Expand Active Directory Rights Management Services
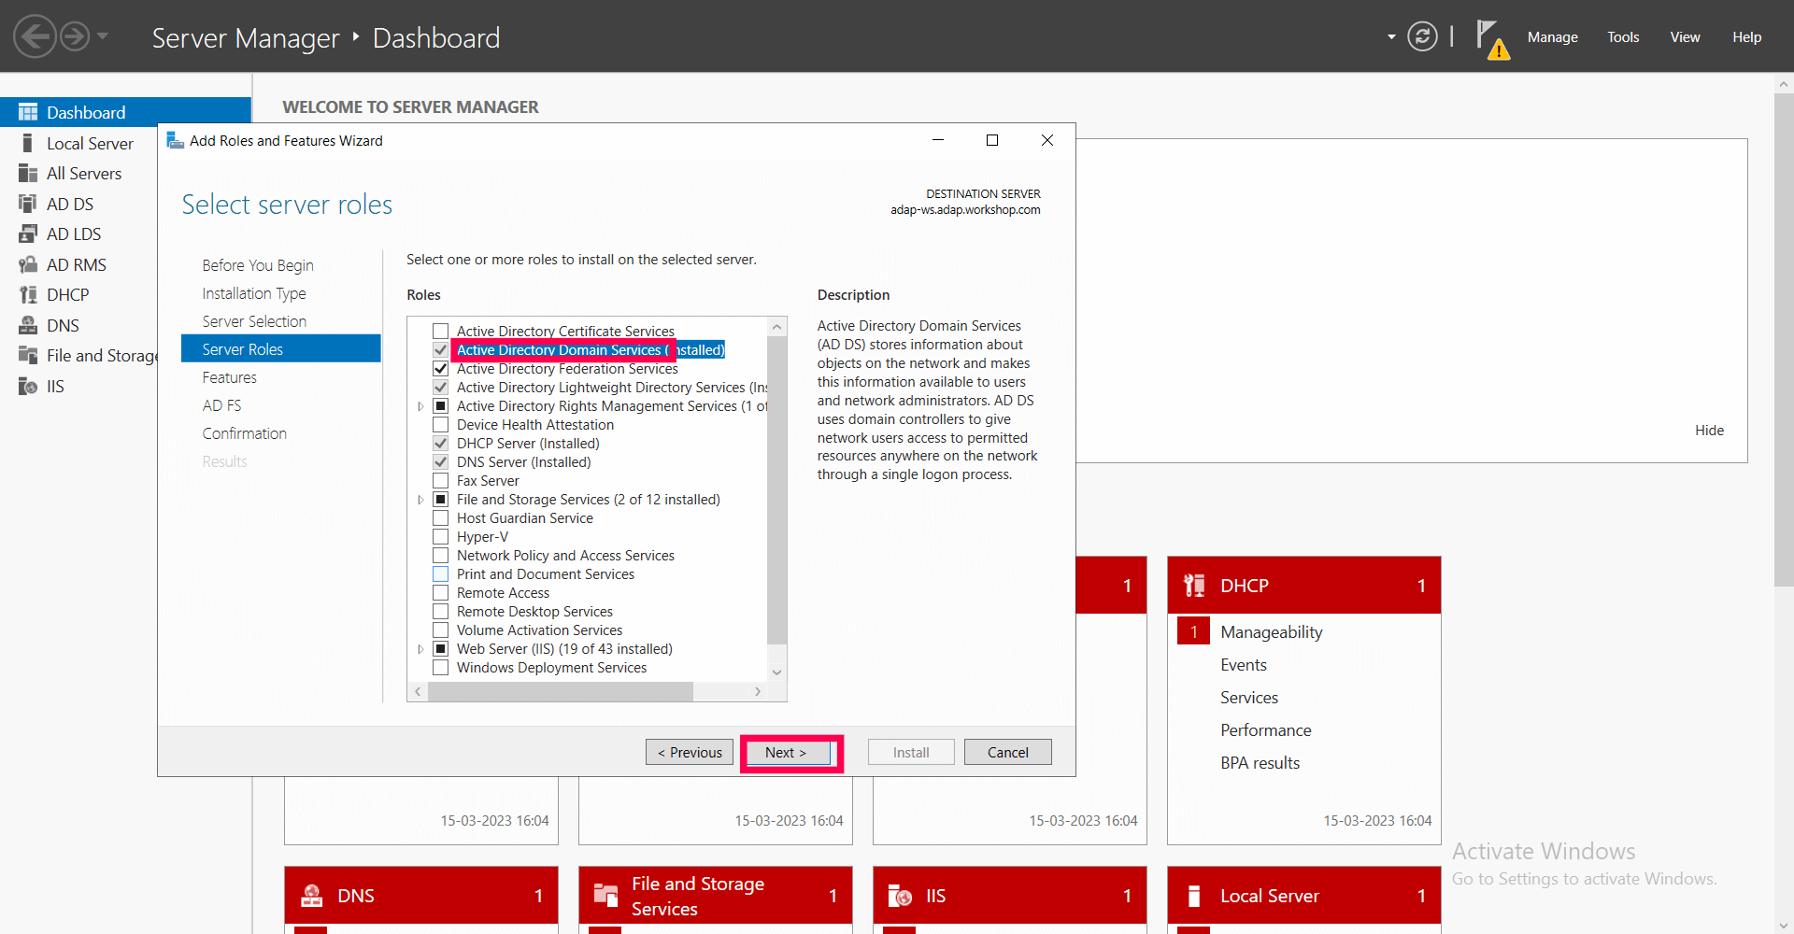 tap(420, 405)
